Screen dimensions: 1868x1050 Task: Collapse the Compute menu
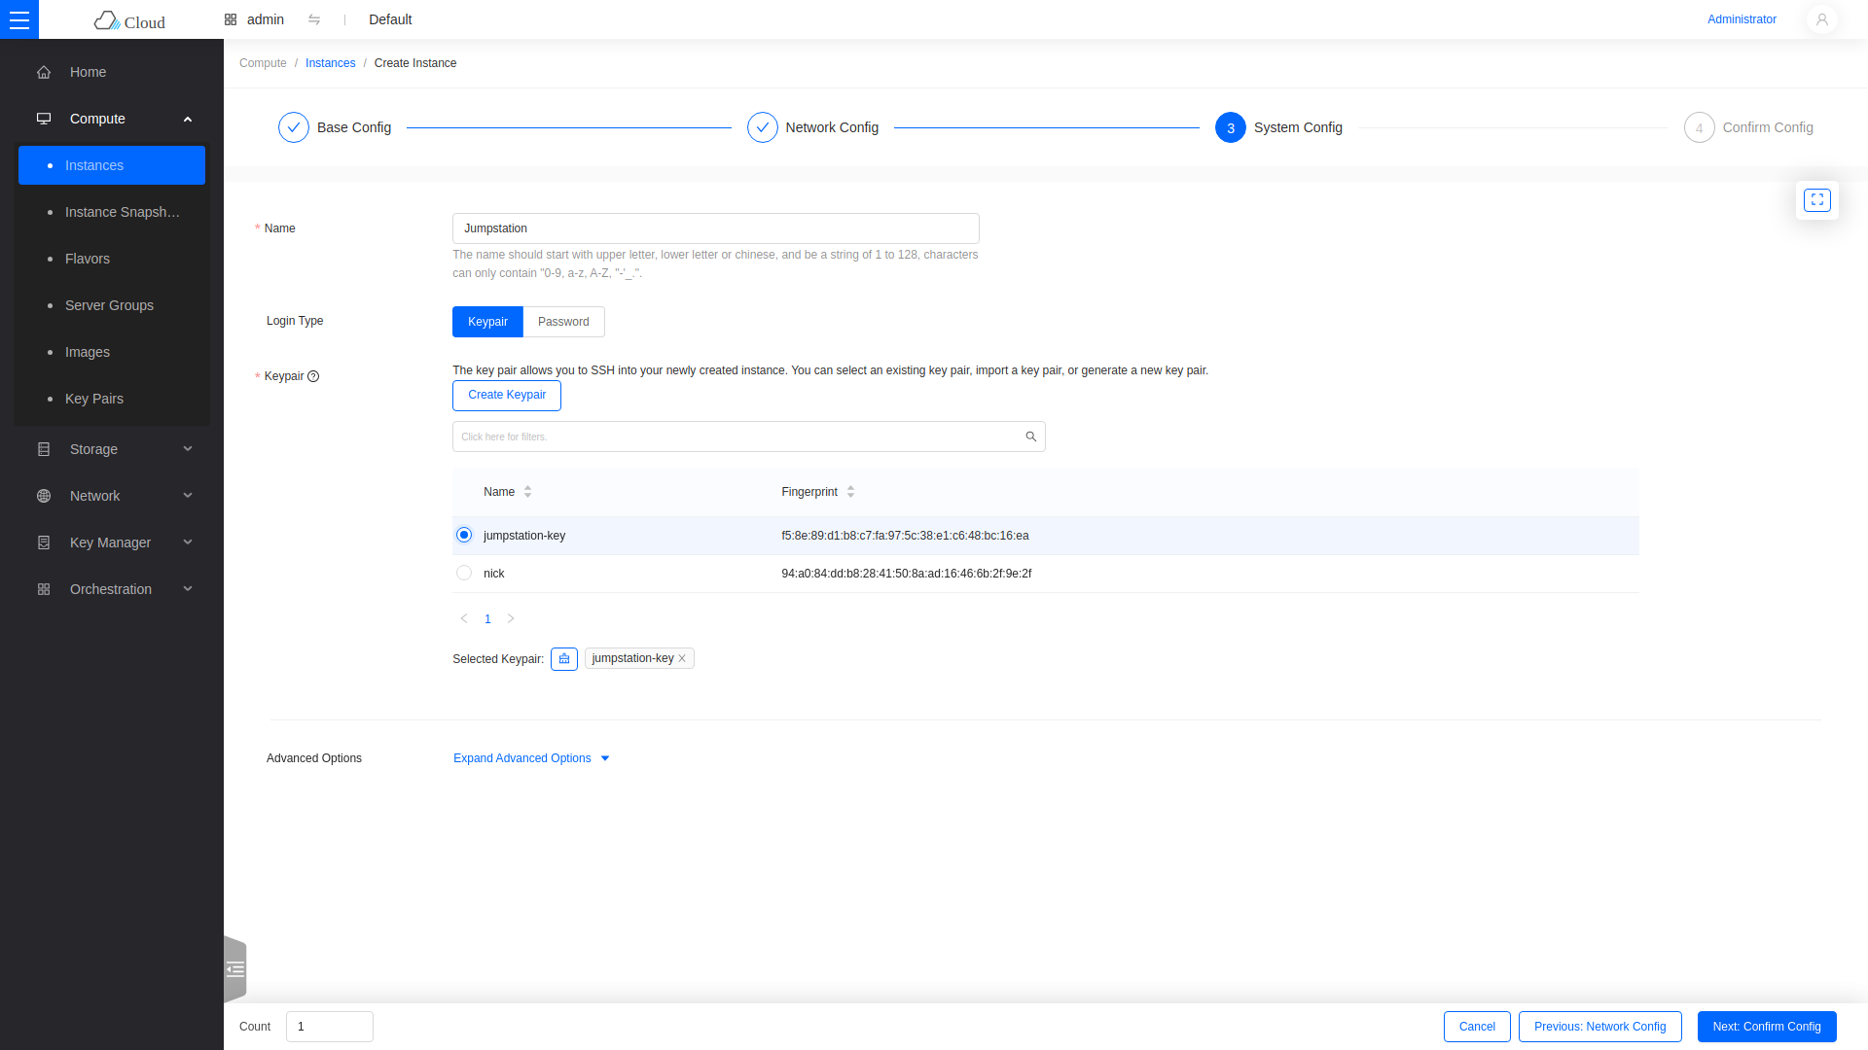point(112,119)
